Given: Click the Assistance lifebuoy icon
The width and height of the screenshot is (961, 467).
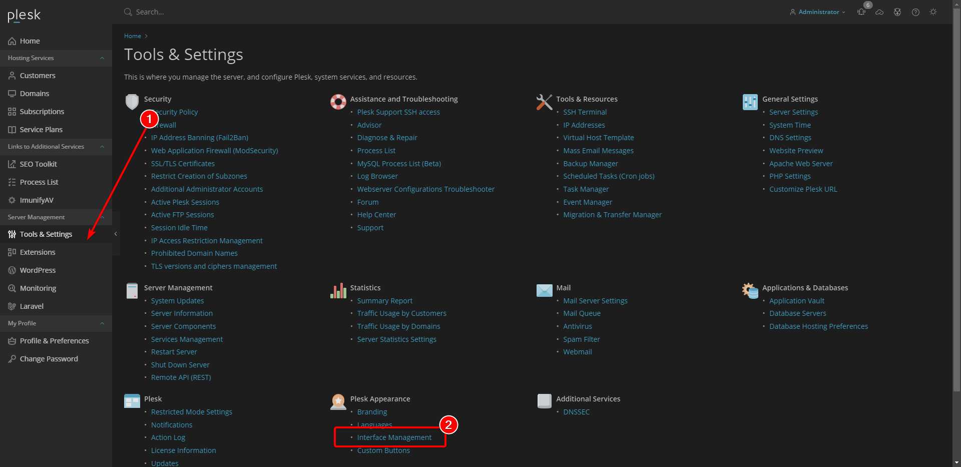Looking at the screenshot, I should tap(338, 102).
